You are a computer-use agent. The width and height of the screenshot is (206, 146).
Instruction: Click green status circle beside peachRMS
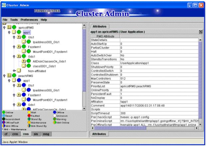[14, 75]
